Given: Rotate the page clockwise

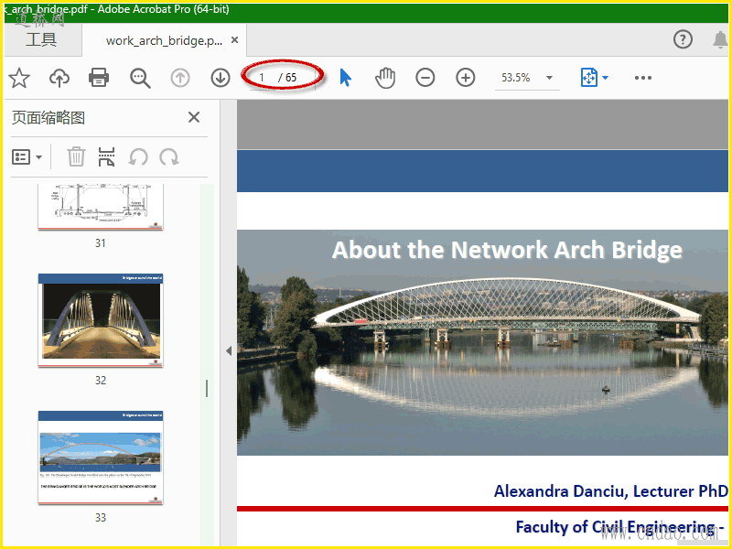Looking at the screenshot, I should (x=169, y=157).
